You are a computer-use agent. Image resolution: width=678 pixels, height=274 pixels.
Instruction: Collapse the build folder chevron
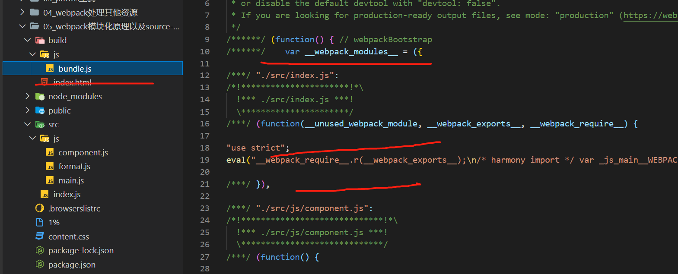[28, 40]
